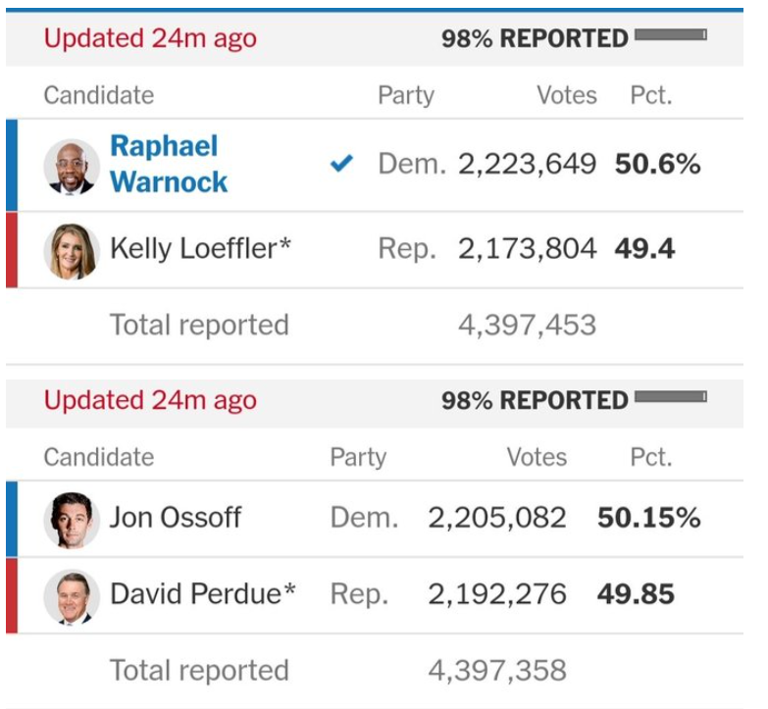Click Raphael Warnock's profile photo
Screen dimensions: 768x709
pos(72,166)
